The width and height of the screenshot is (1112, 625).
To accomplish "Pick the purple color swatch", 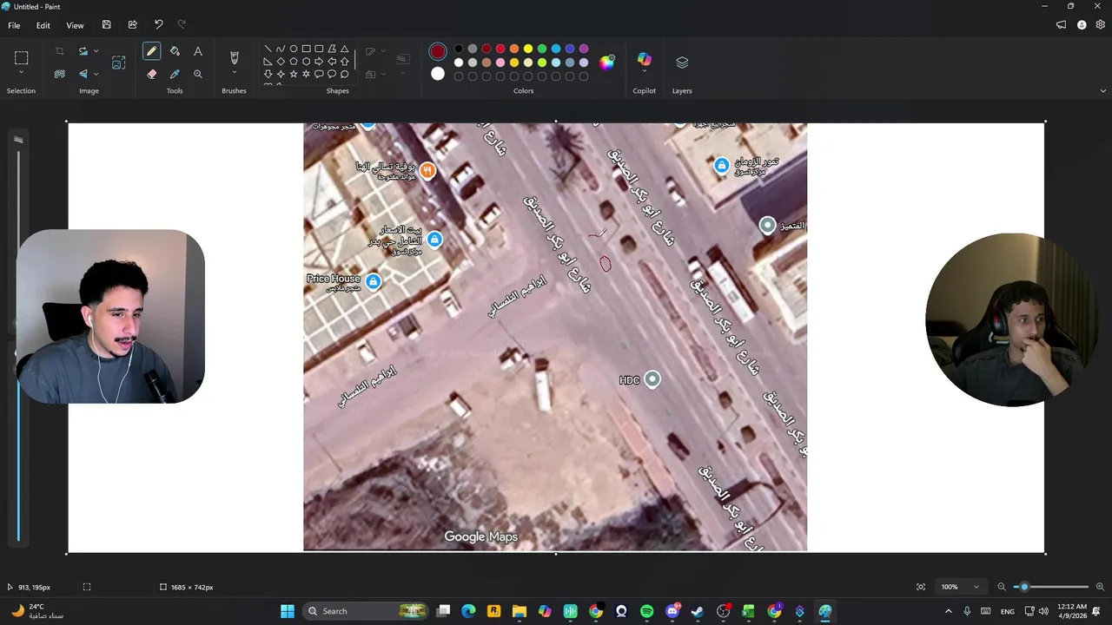I will point(584,49).
